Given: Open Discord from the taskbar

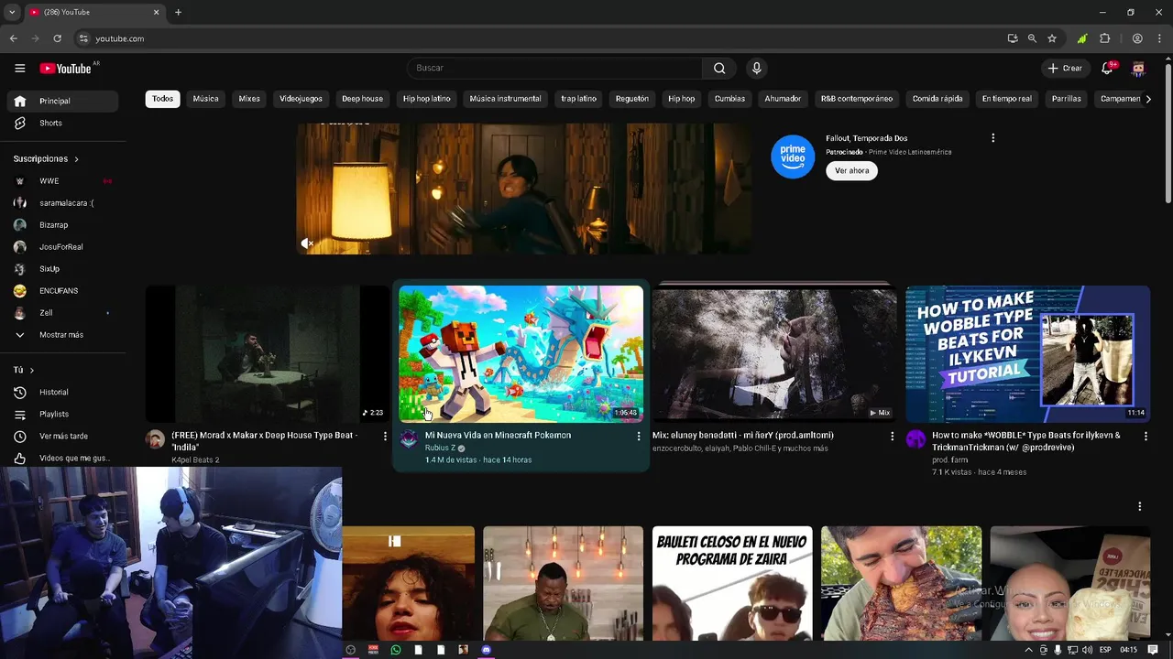Looking at the screenshot, I should coord(486,650).
